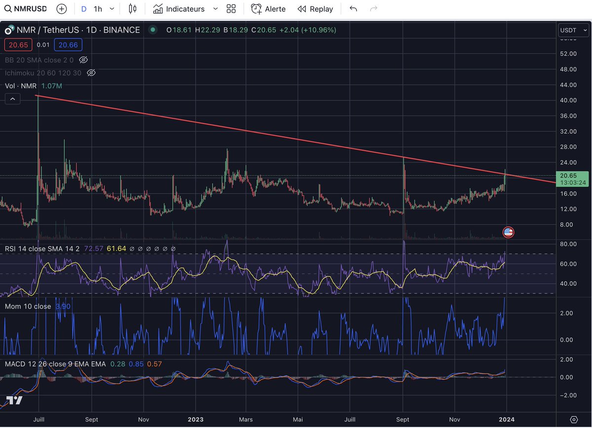Expand the favorite indicators dropdown arrow
Screen dimensions: 592x428
pos(215,9)
